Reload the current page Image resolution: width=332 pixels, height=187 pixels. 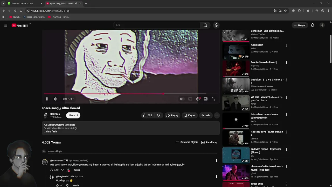tap(15, 11)
